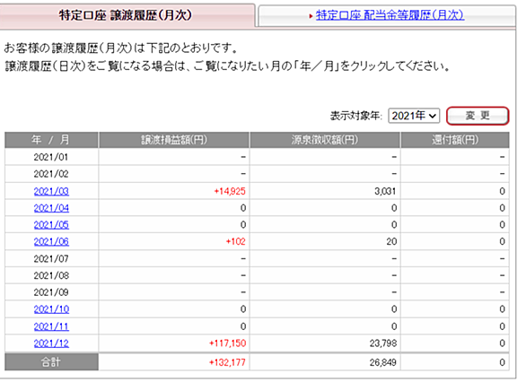The height and width of the screenshot is (382, 526).
Task: Click the 年 / 月 column header
Action: [51, 140]
